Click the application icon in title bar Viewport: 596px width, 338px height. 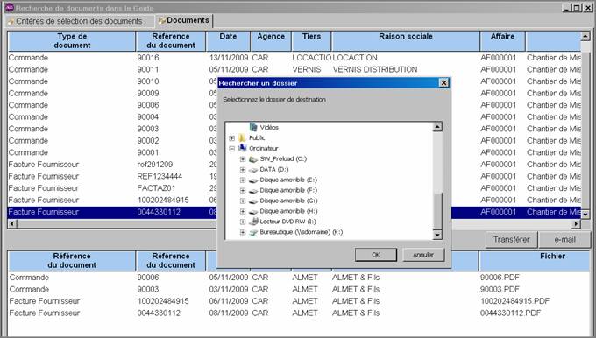coord(9,7)
